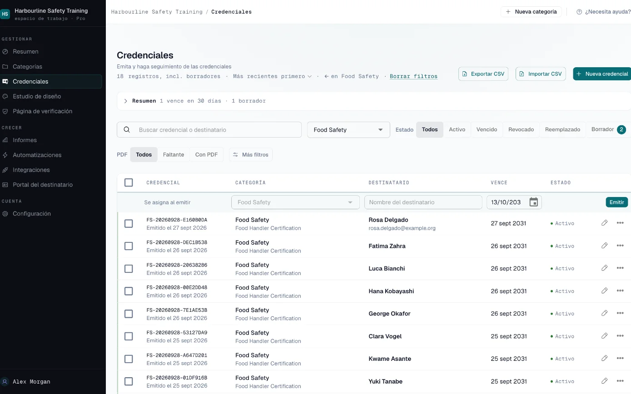The height and width of the screenshot is (394, 631).
Task: Click the Nombre del destinatario input
Action: (423, 202)
